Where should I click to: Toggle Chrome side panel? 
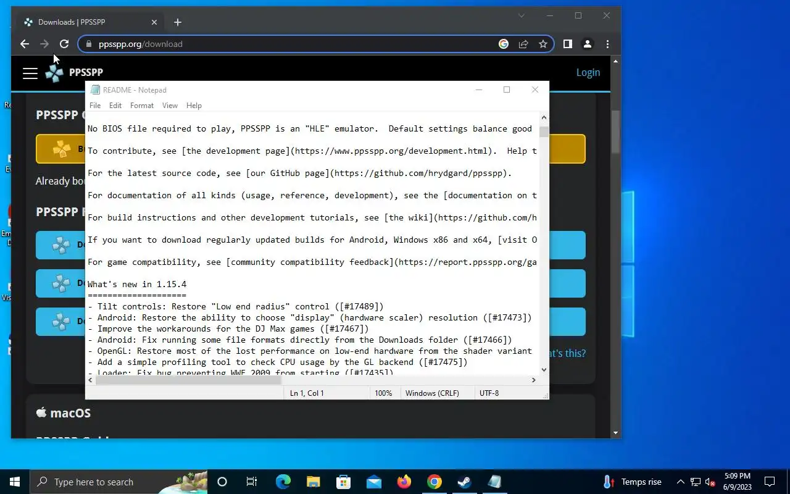[x=568, y=44]
